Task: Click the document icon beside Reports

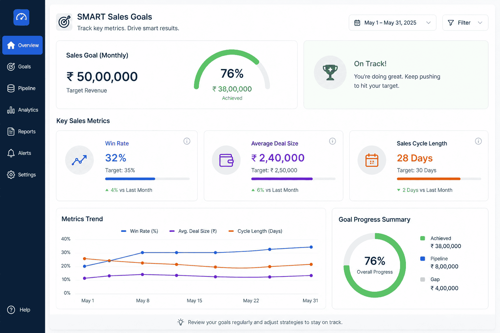Action: (11, 131)
